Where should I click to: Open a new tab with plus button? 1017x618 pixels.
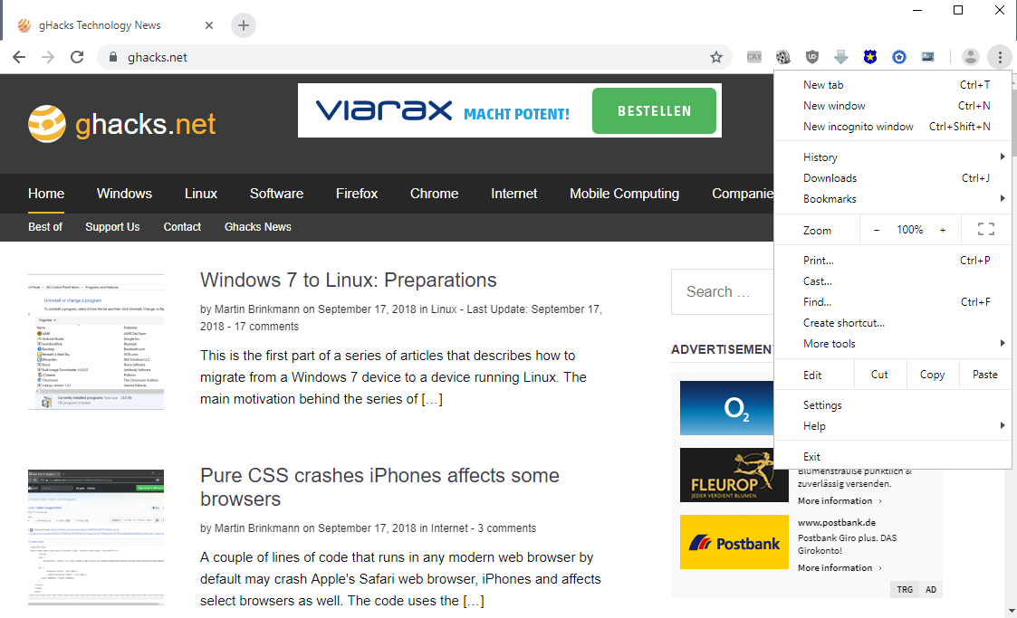coord(244,25)
